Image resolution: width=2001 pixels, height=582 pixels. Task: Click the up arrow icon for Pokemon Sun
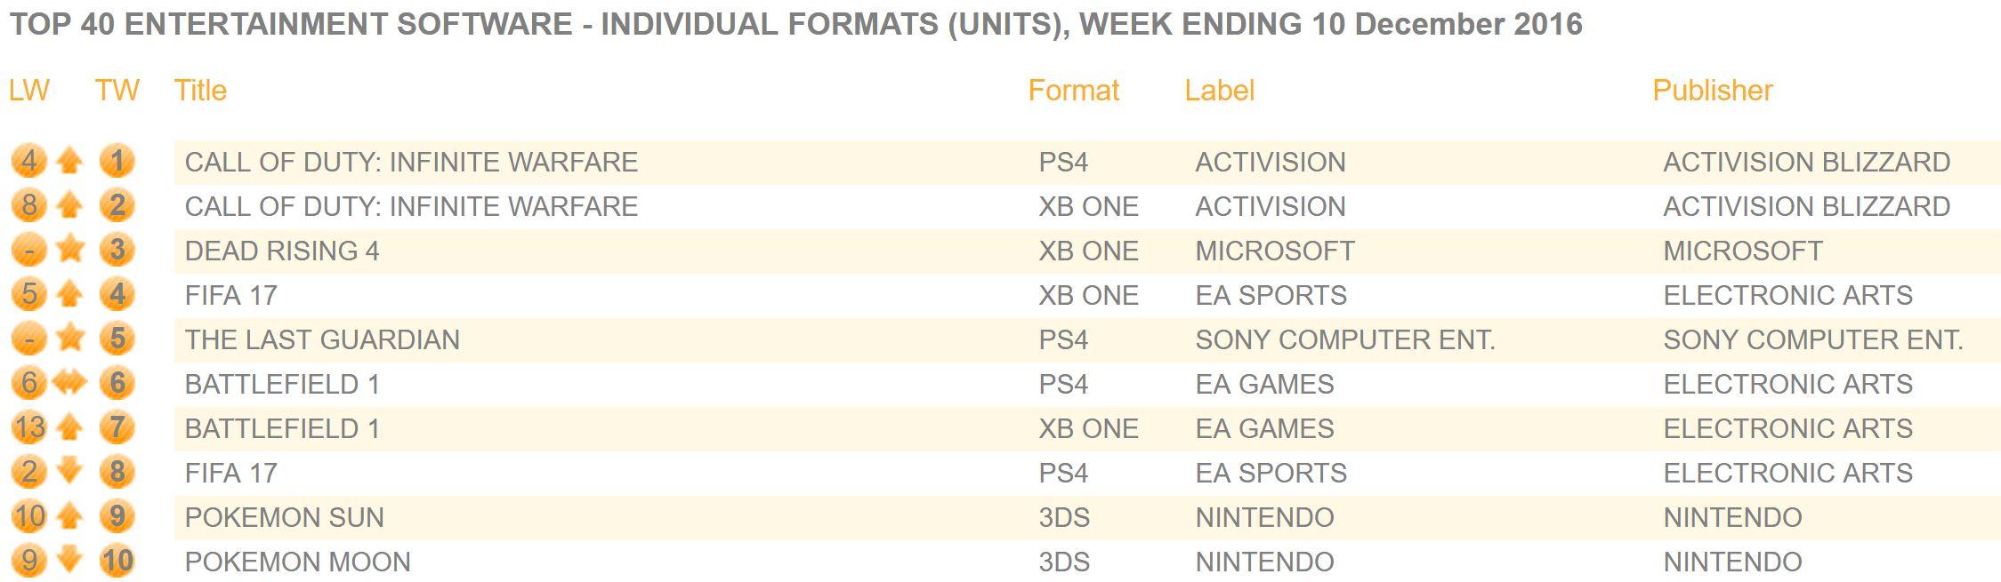click(69, 516)
